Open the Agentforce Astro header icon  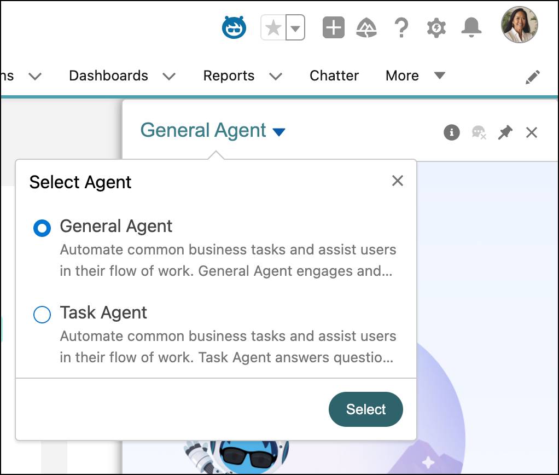click(x=234, y=27)
